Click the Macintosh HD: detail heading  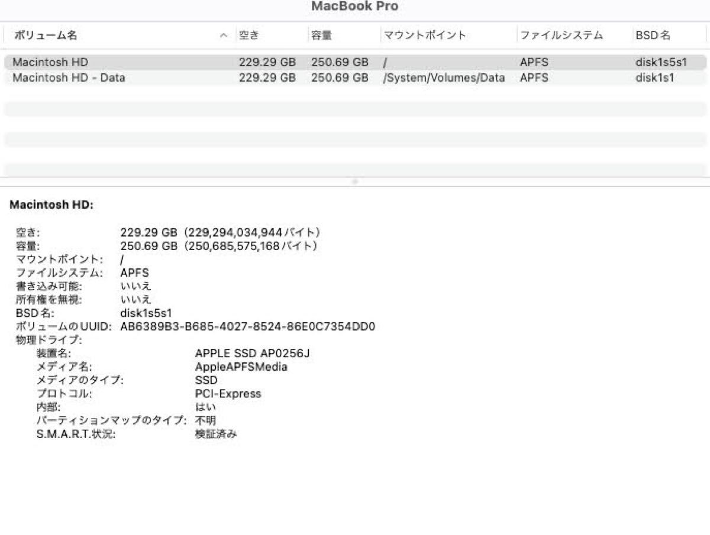(x=51, y=205)
